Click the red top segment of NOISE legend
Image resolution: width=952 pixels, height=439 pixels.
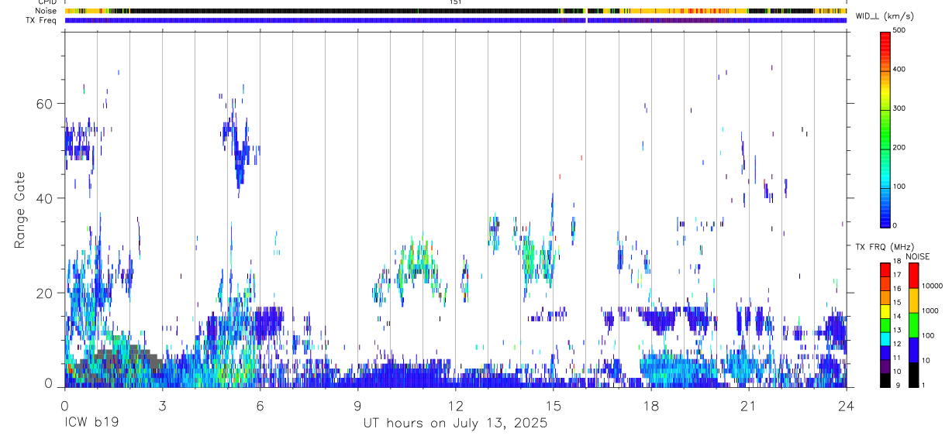click(914, 276)
